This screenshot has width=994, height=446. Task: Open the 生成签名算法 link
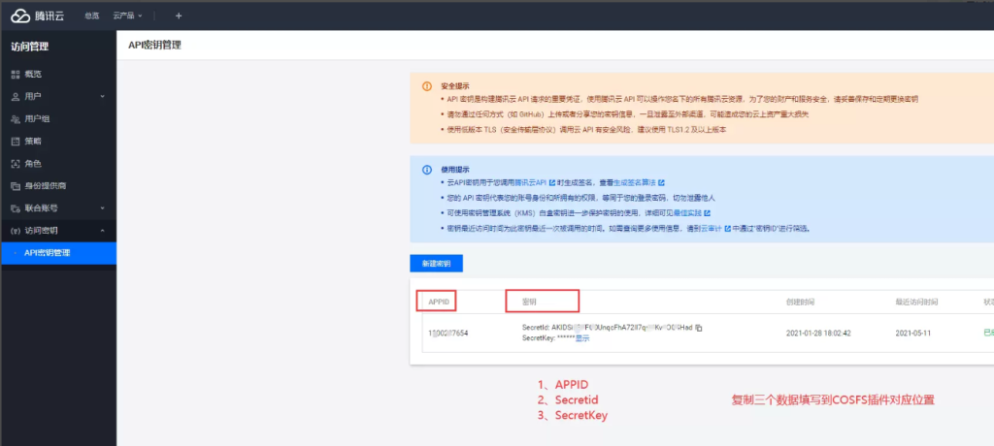coord(635,182)
